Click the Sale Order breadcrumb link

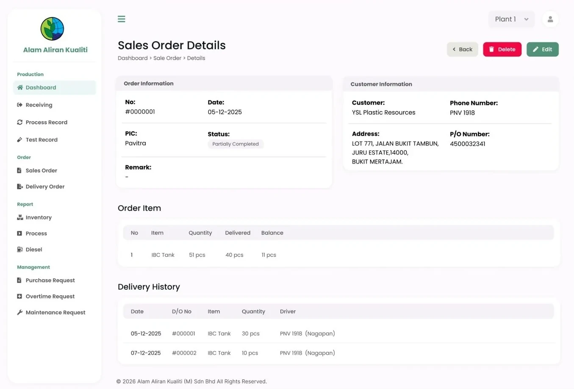coord(167,58)
